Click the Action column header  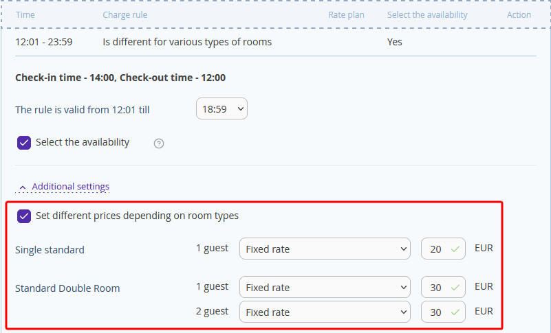519,14
